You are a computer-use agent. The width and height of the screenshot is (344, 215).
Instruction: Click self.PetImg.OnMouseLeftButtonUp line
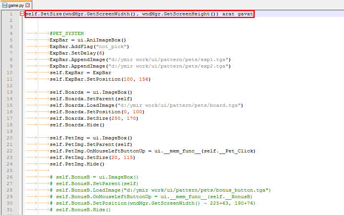[x=153, y=151]
